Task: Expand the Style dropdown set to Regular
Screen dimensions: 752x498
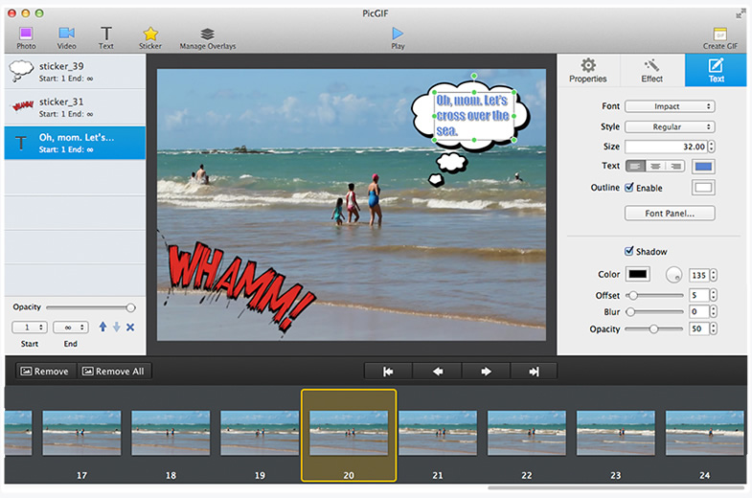Action: tap(670, 126)
